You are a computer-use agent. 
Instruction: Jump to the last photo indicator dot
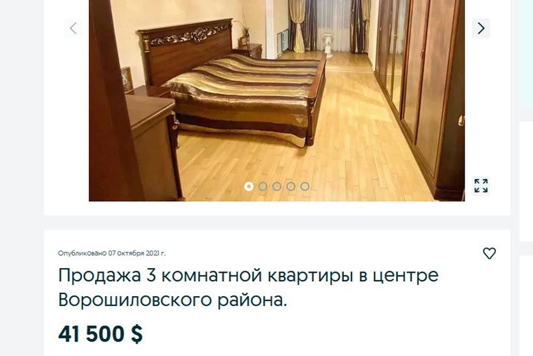305,186
